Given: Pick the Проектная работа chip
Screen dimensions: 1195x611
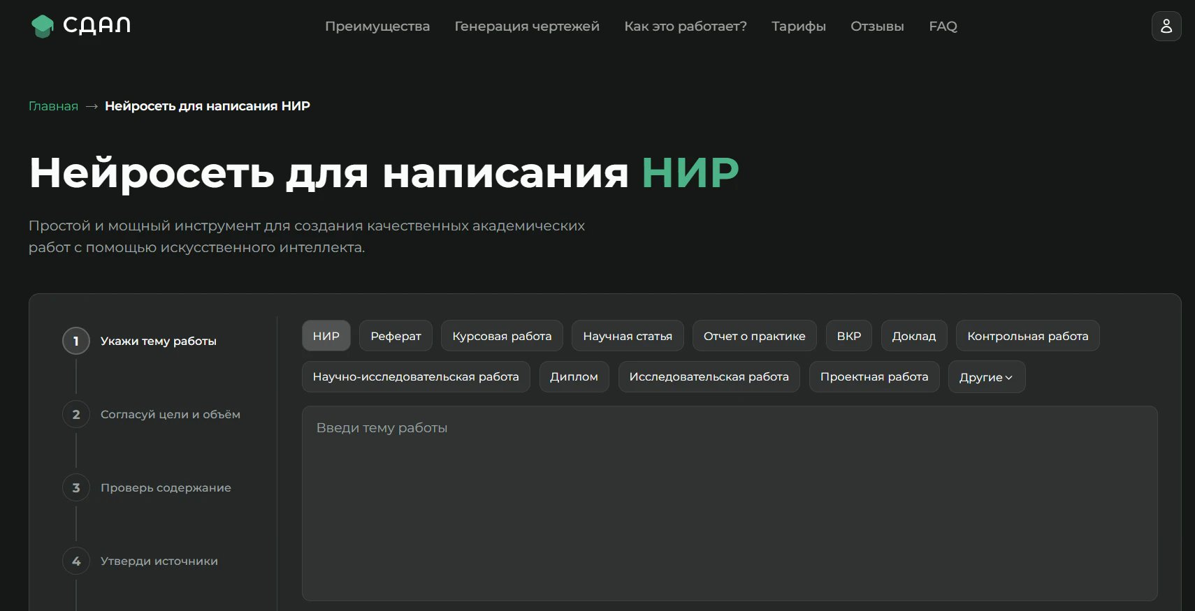Looking at the screenshot, I should click(874, 377).
